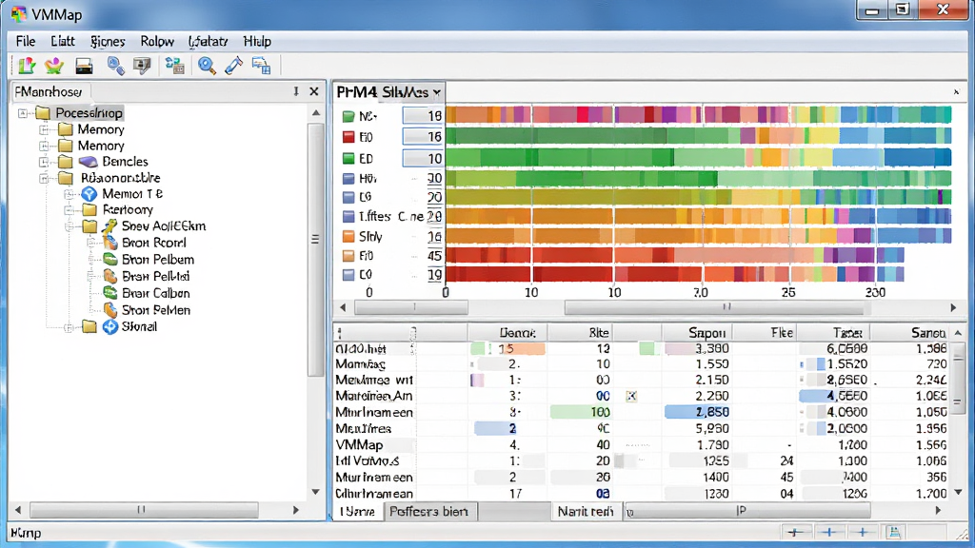Click the colorful flower-shaped toolbar icon
Screen dimensions: 975x548
coord(54,66)
